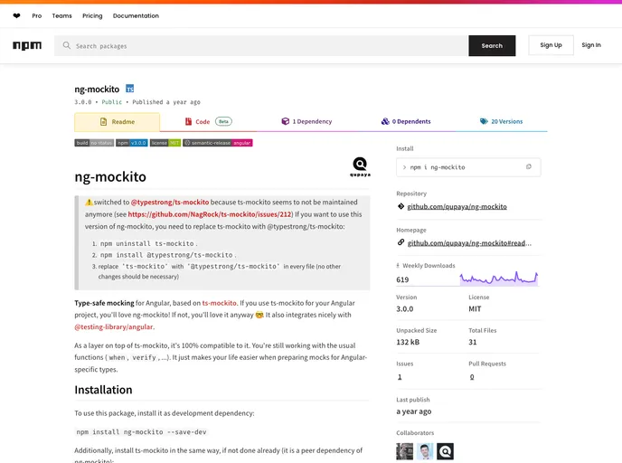Screen dimensions: 622x463
Task: Click the License value MIT
Action: [475, 308]
